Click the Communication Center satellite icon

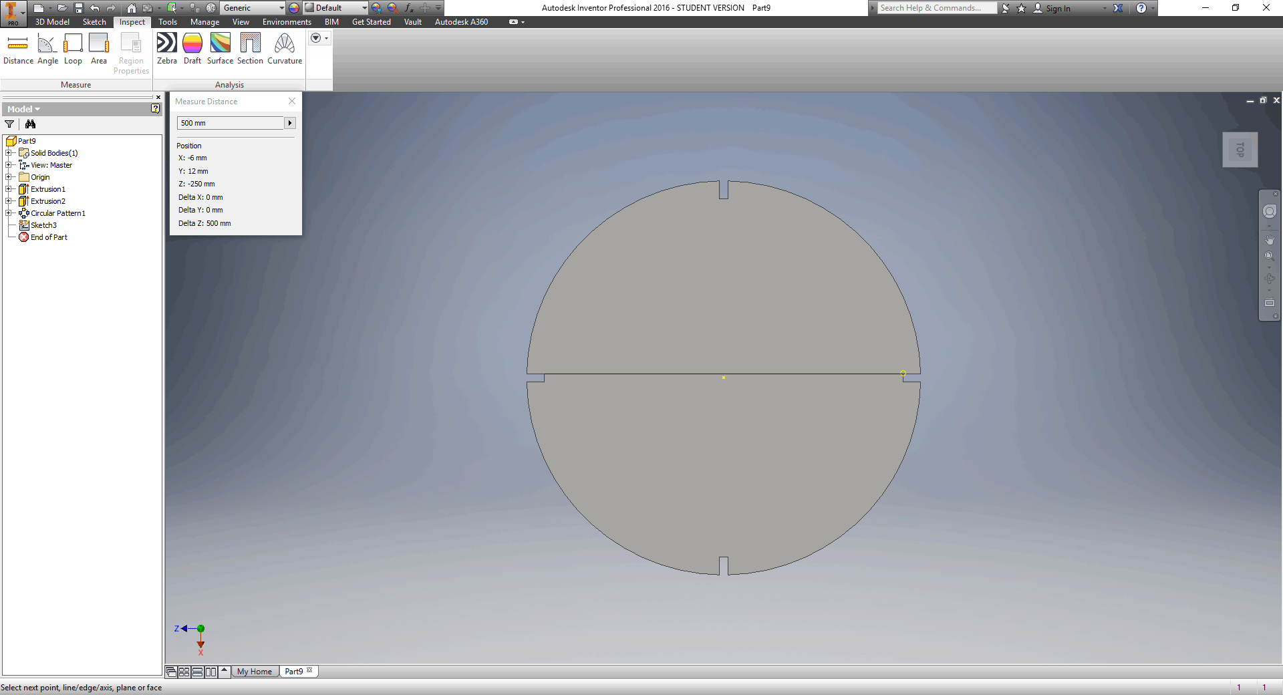[x=1006, y=8]
